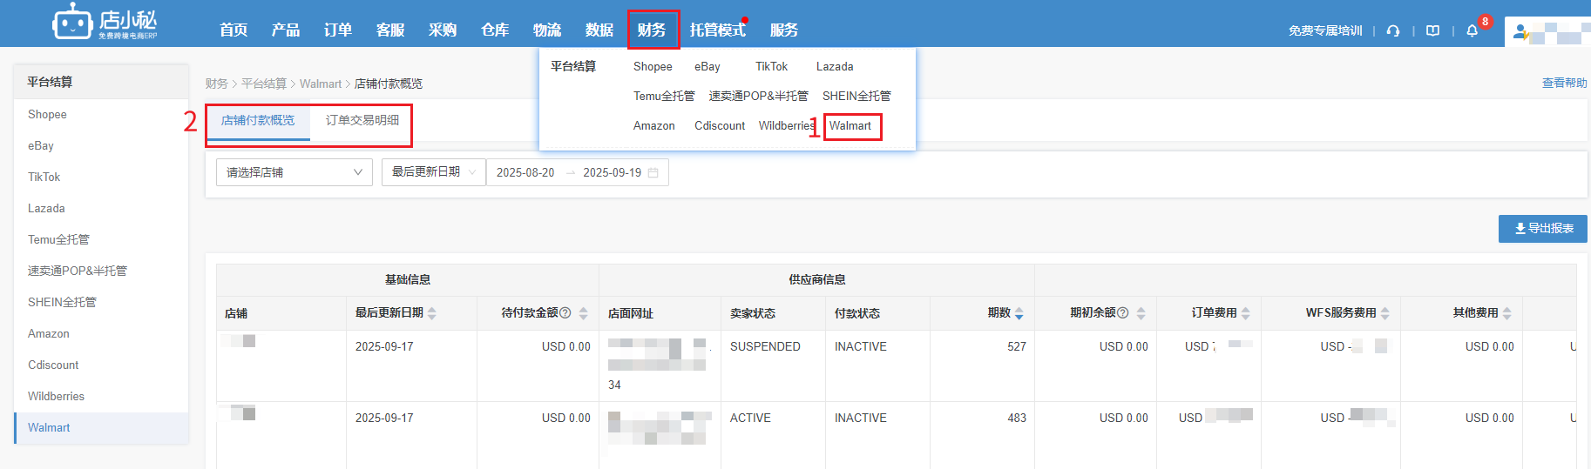Click the start date 2025-08-20 field
Viewport: 1591px width, 469px height.
tap(525, 172)
